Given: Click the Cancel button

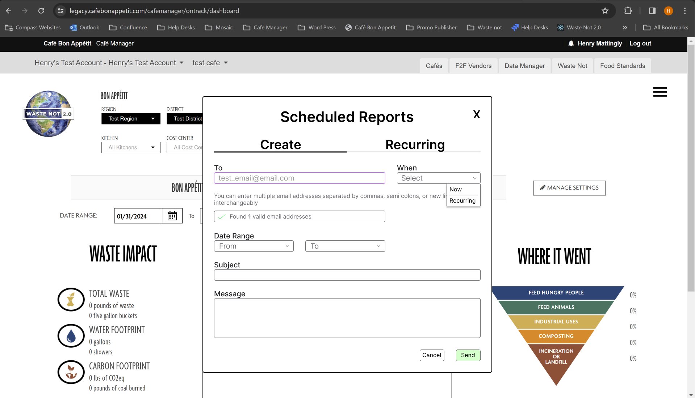Looking at the screenshot, I should point(432,355).
